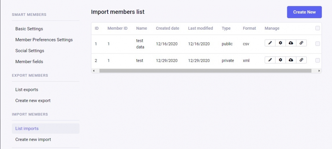Select List imports menu item
Image resolution: width=332 pixels, height=149 pixels.
point(46,129)
